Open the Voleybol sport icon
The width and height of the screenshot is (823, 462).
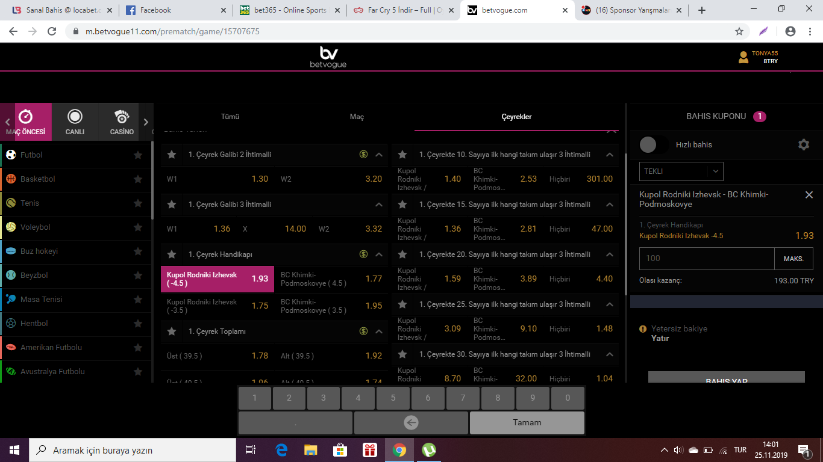tap(11, 227)
